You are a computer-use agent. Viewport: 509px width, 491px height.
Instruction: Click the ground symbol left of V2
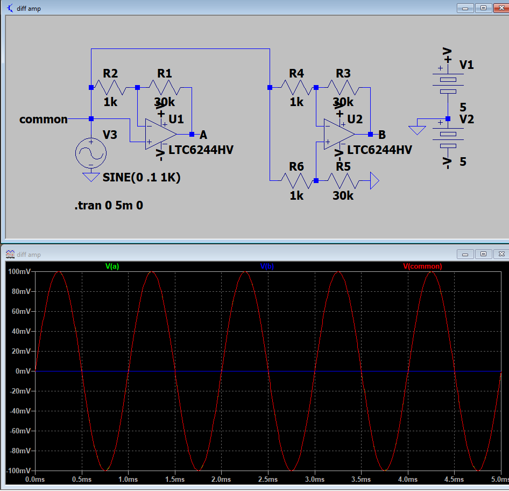(x=417, y=130)
